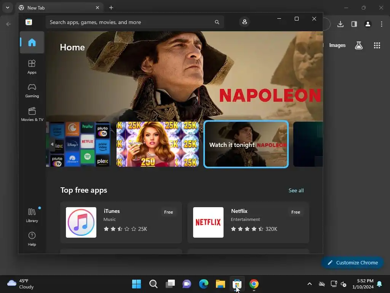Maximize the Microsoft Store window
The width and height of the screenshot is (390, 293).
tap(296, 19)
